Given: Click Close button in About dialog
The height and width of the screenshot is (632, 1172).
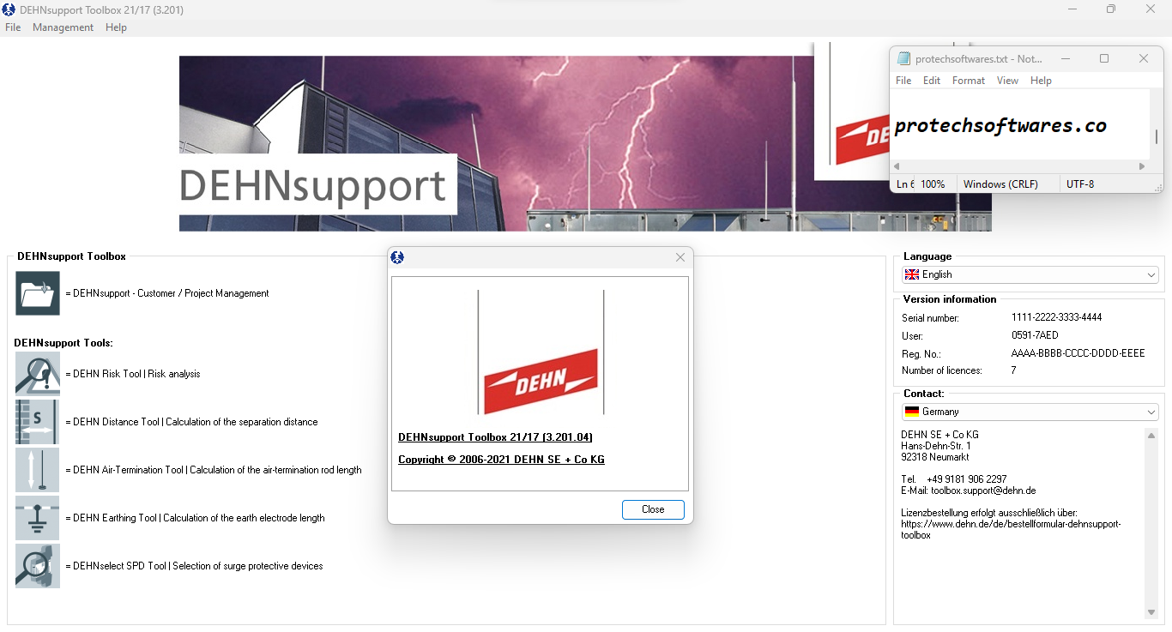Looking at the screenshot, I should (x=653, y=509).
